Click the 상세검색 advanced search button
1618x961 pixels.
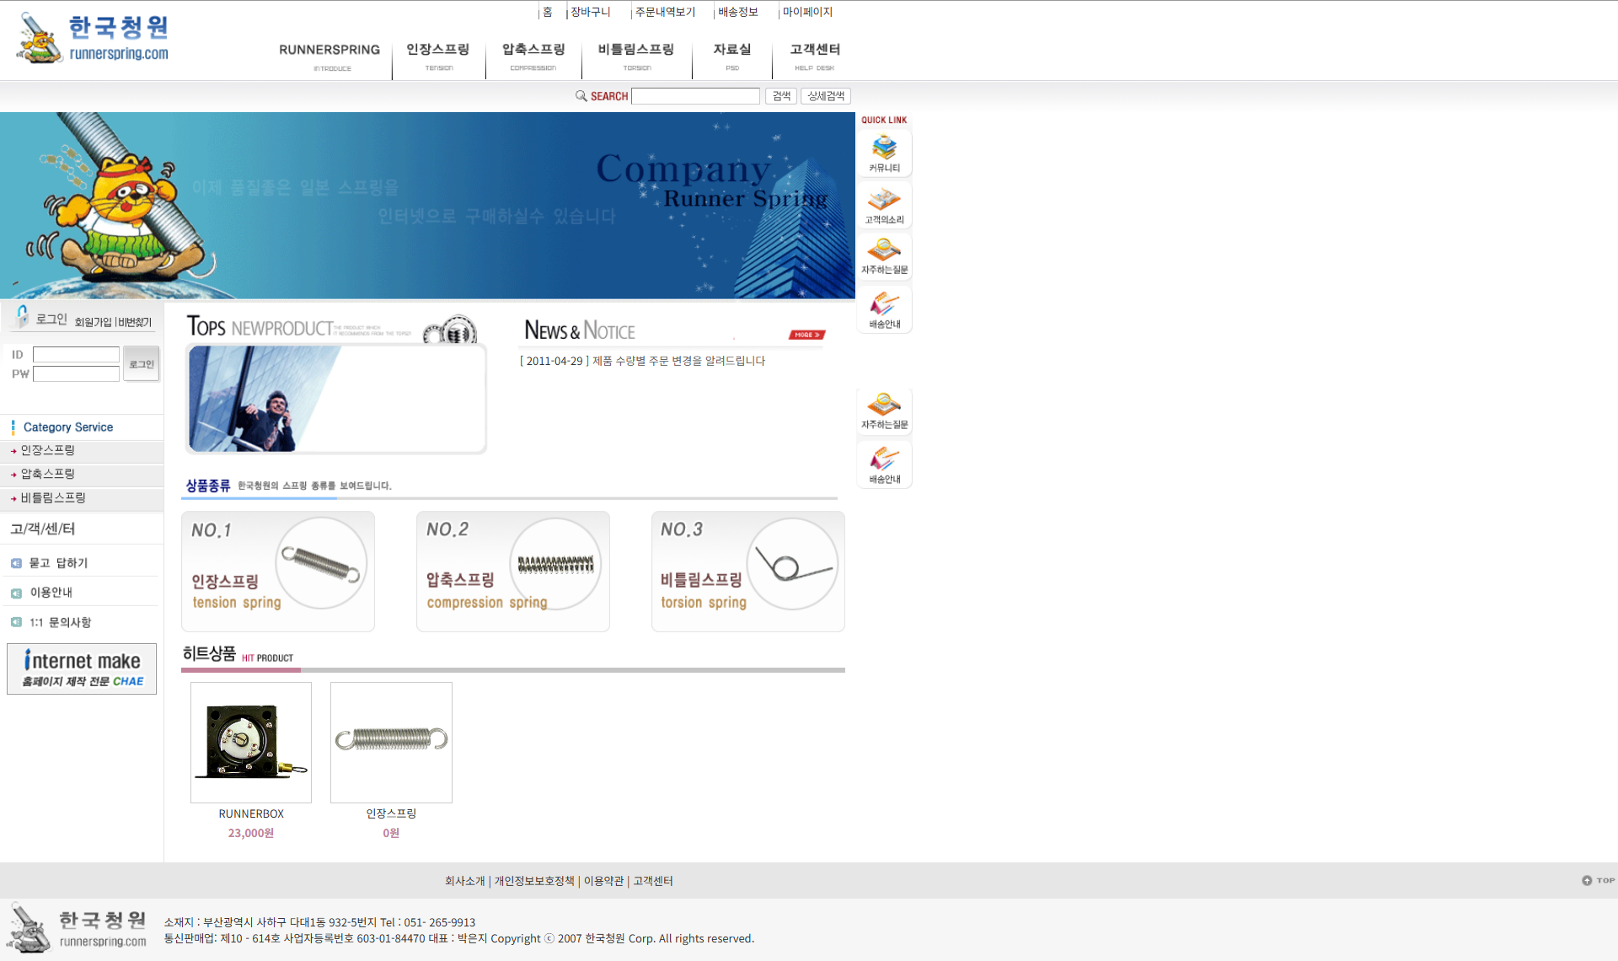[x=826, y=96]
